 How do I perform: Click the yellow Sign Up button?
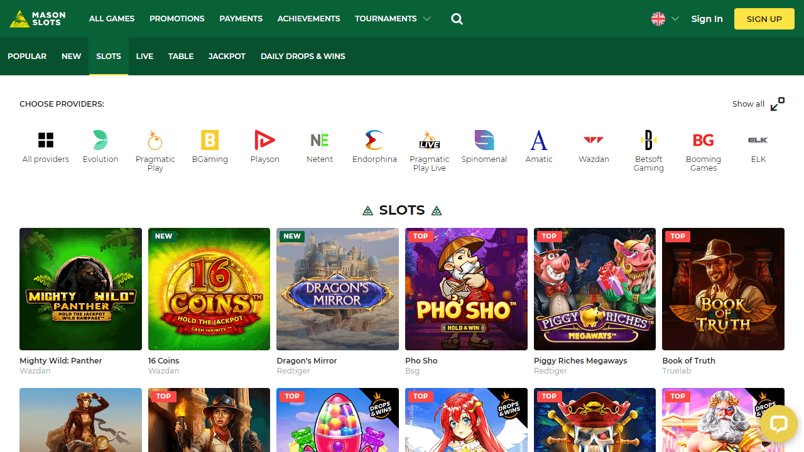click(764, 19)
